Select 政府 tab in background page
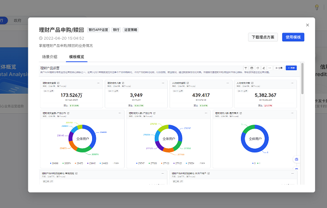 (x=17, y=21)
